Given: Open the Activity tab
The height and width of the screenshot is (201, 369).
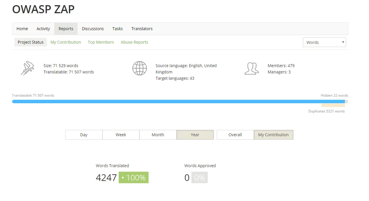Looking at the screenshot, I should 43,29.
